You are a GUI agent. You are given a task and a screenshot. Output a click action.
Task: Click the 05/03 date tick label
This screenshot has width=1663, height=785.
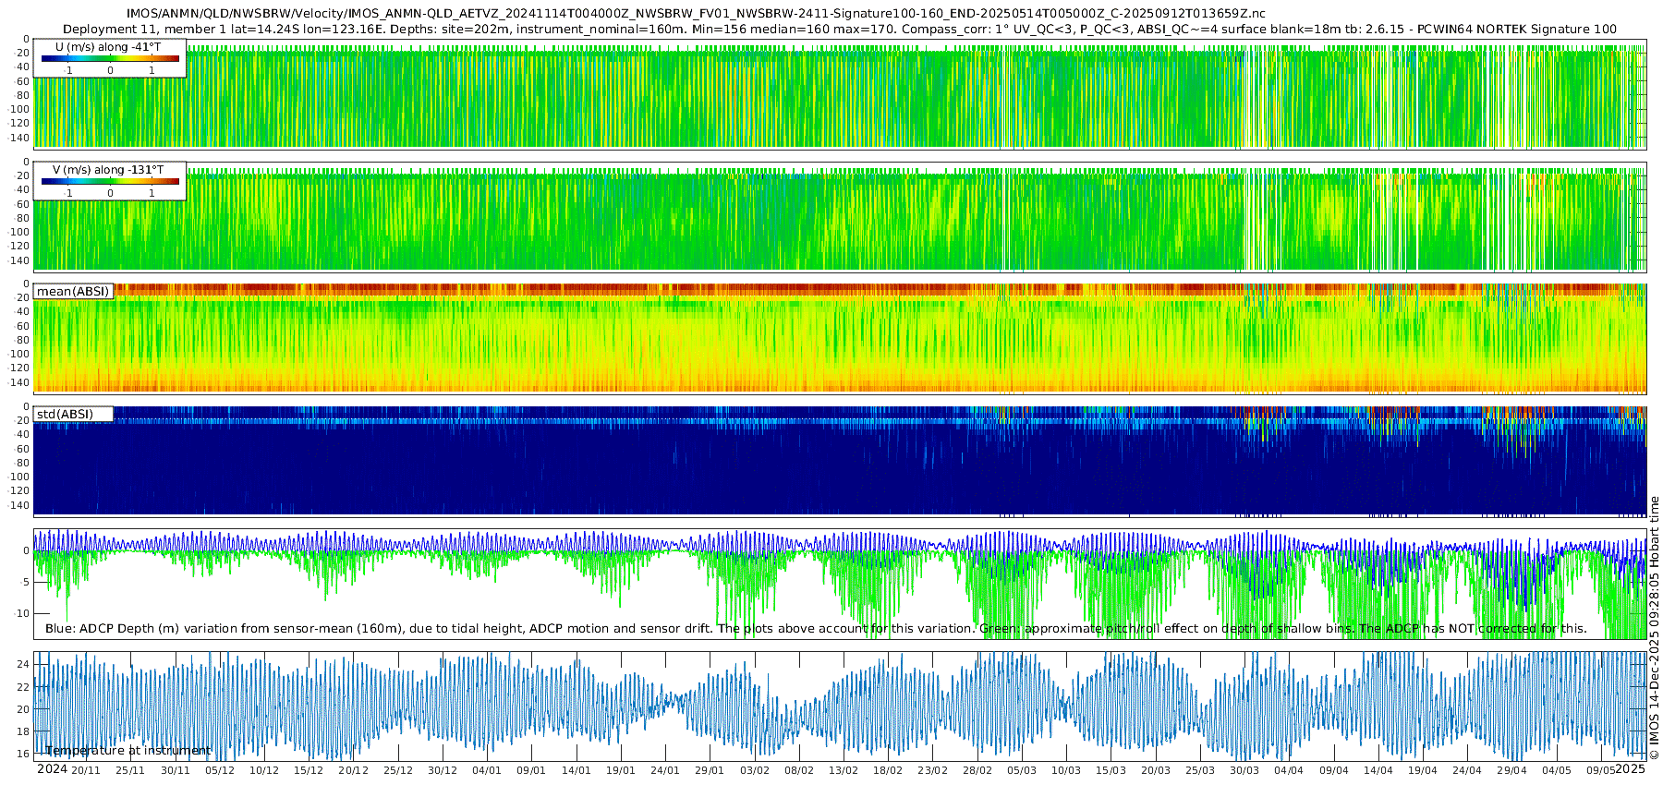coord(1022,770)
